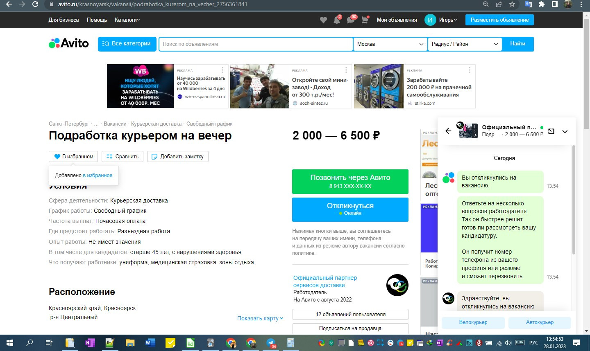The height and width of the screenshot is (351, 590).
Task: Open Task View on the taskbar
Action: pos(49,343)
